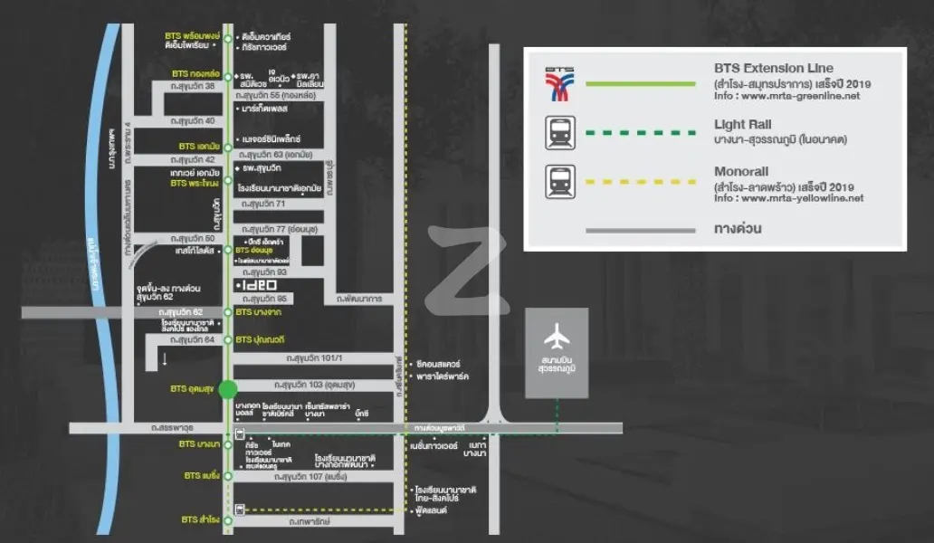
Task: Click the ถ.สุขุมวิท 107 (แบริ่ง) road label
Action: (x=310, y=477)
